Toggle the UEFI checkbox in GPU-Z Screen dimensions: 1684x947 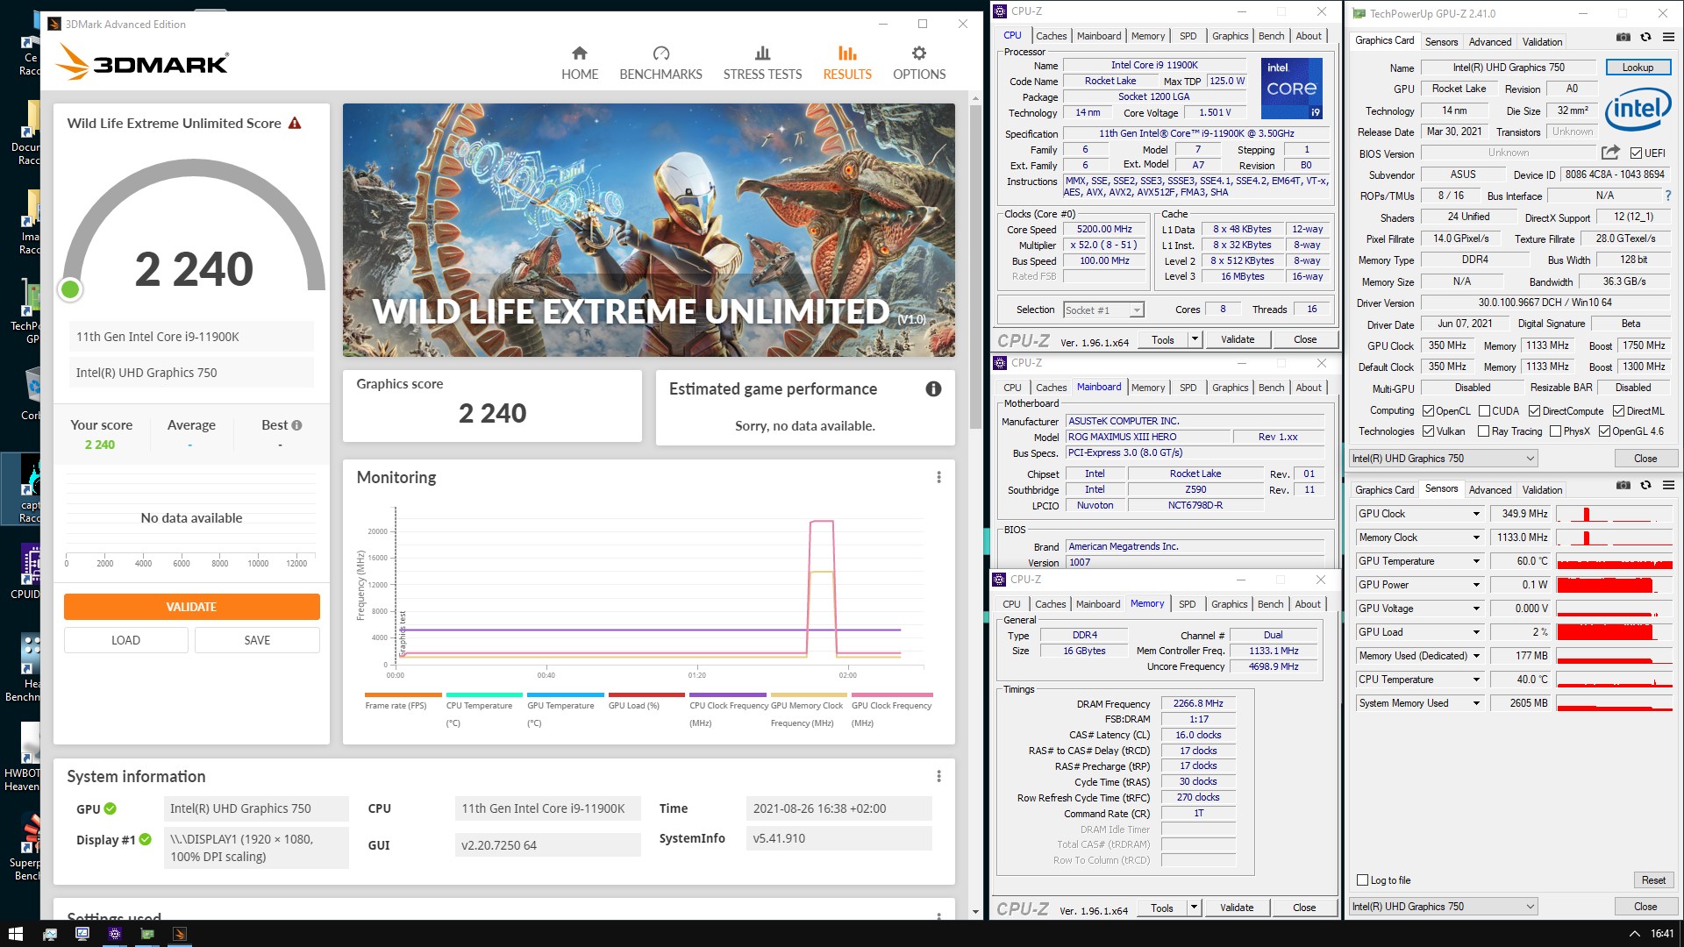click(x=1636, y=153)
